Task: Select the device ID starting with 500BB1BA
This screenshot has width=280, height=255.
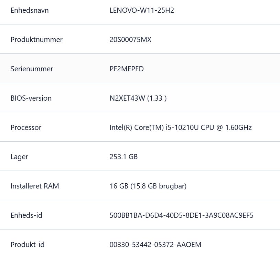Action: [x=181, y=215]
